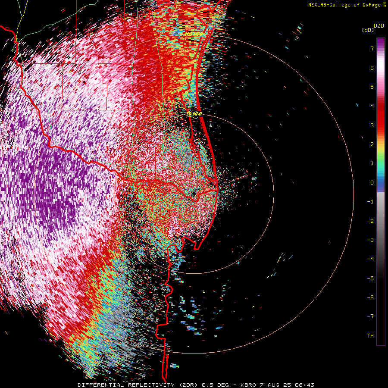Click the -4 tick label on scale

[370, 259]
